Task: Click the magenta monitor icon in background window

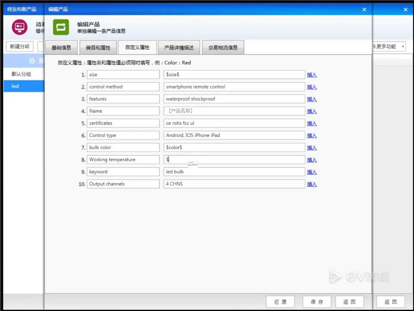Action: [x=19, y=27]
